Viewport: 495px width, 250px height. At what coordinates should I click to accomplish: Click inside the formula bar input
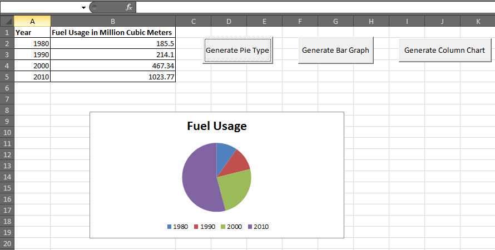(311, 7)
